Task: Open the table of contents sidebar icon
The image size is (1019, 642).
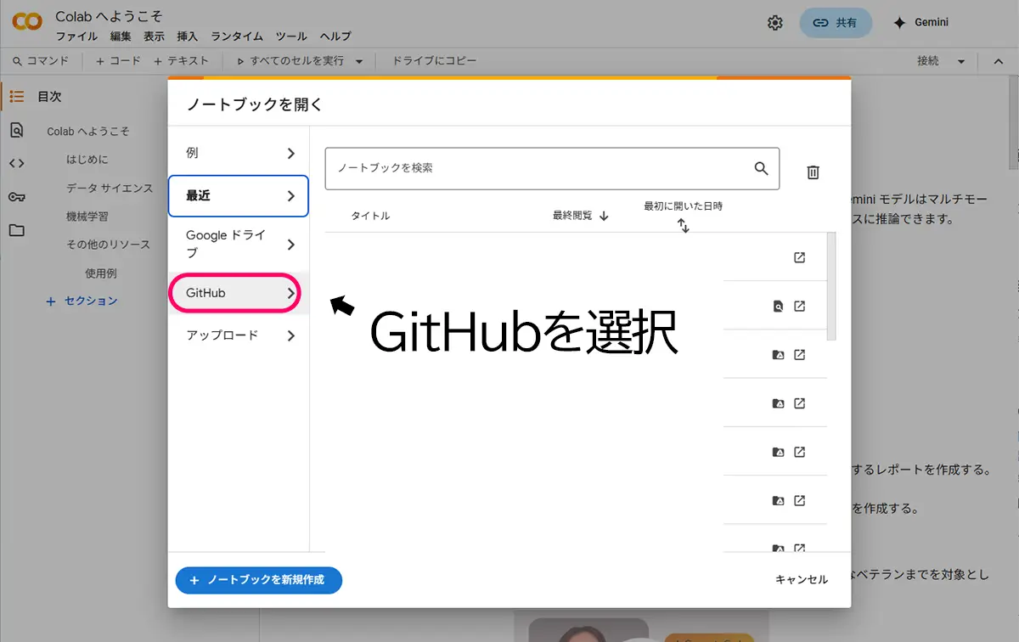Action: 16,97
